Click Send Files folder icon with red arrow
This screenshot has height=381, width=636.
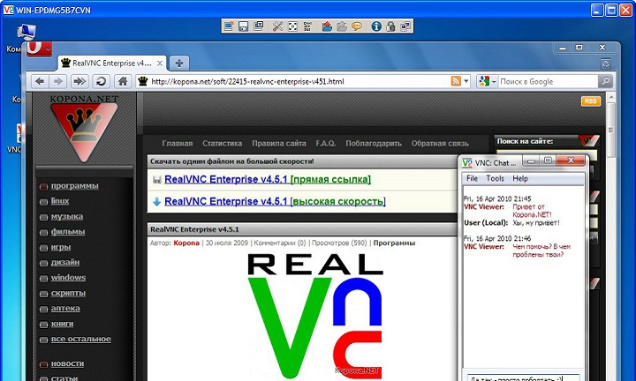tap(327, 26)
